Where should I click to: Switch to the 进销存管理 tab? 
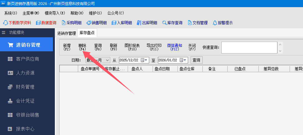pos(66,33)
